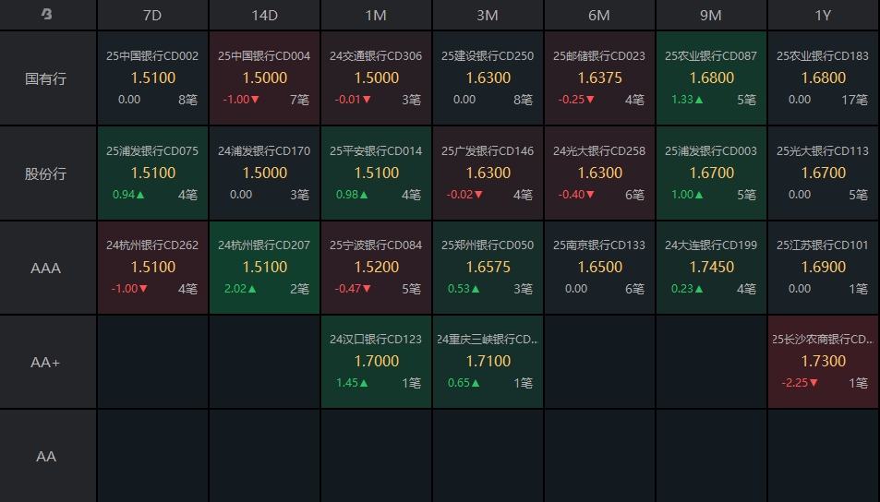Image resolution: width=880 pixels, height=502 pixels.
Task: Open the 25宁波银行CD084 cell
Action: tap(376, 267)
